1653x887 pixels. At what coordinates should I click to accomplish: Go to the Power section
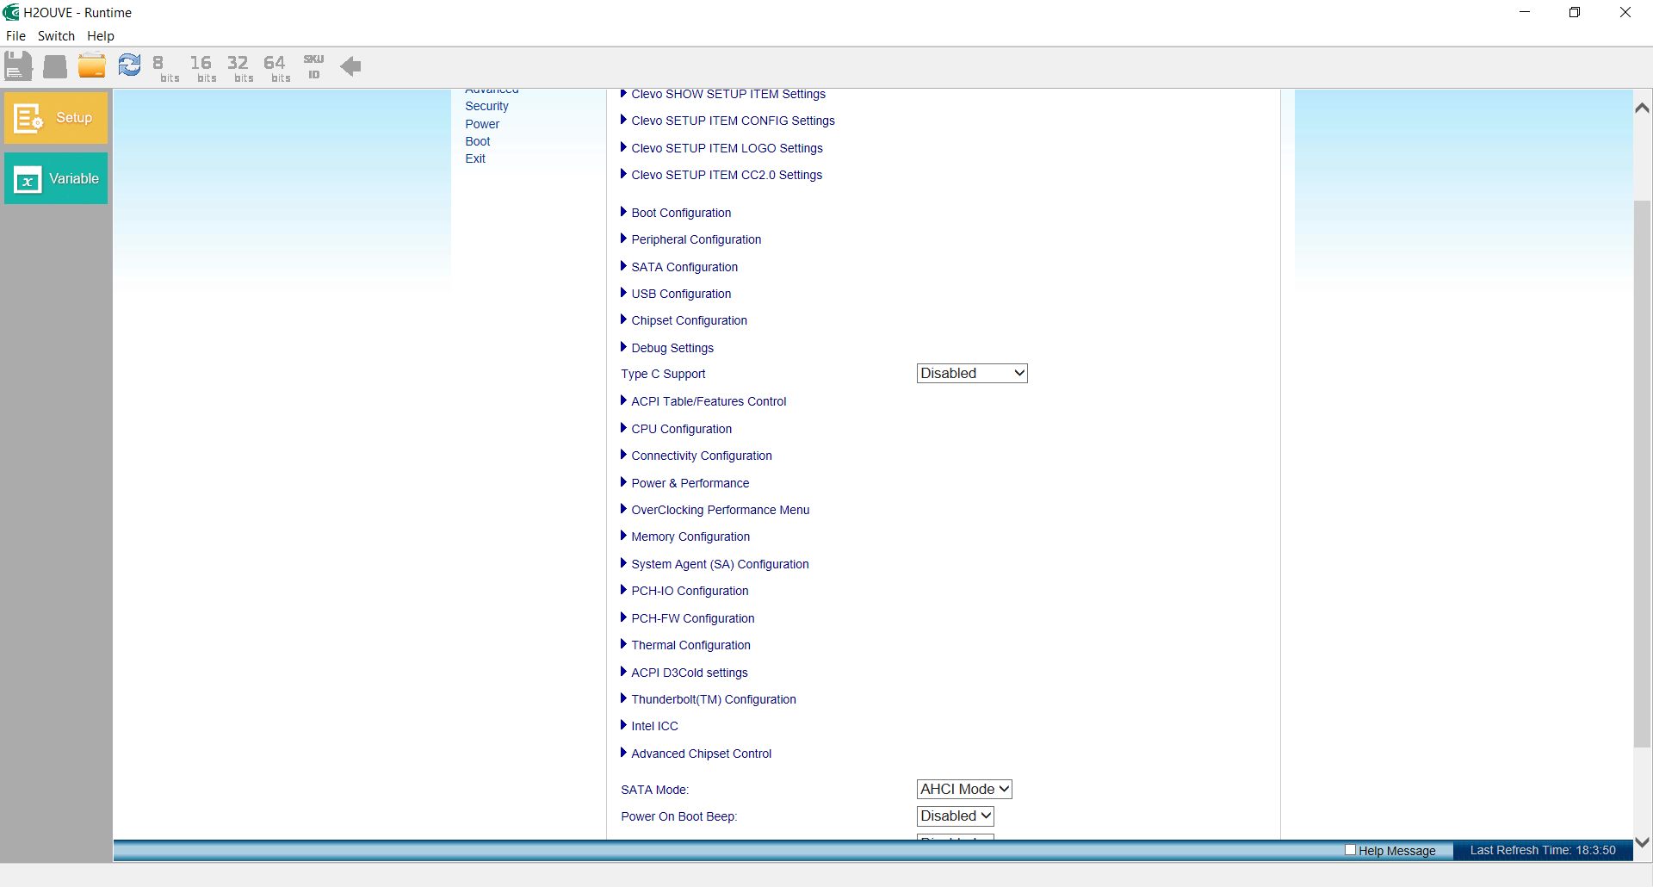click(482, 124)
